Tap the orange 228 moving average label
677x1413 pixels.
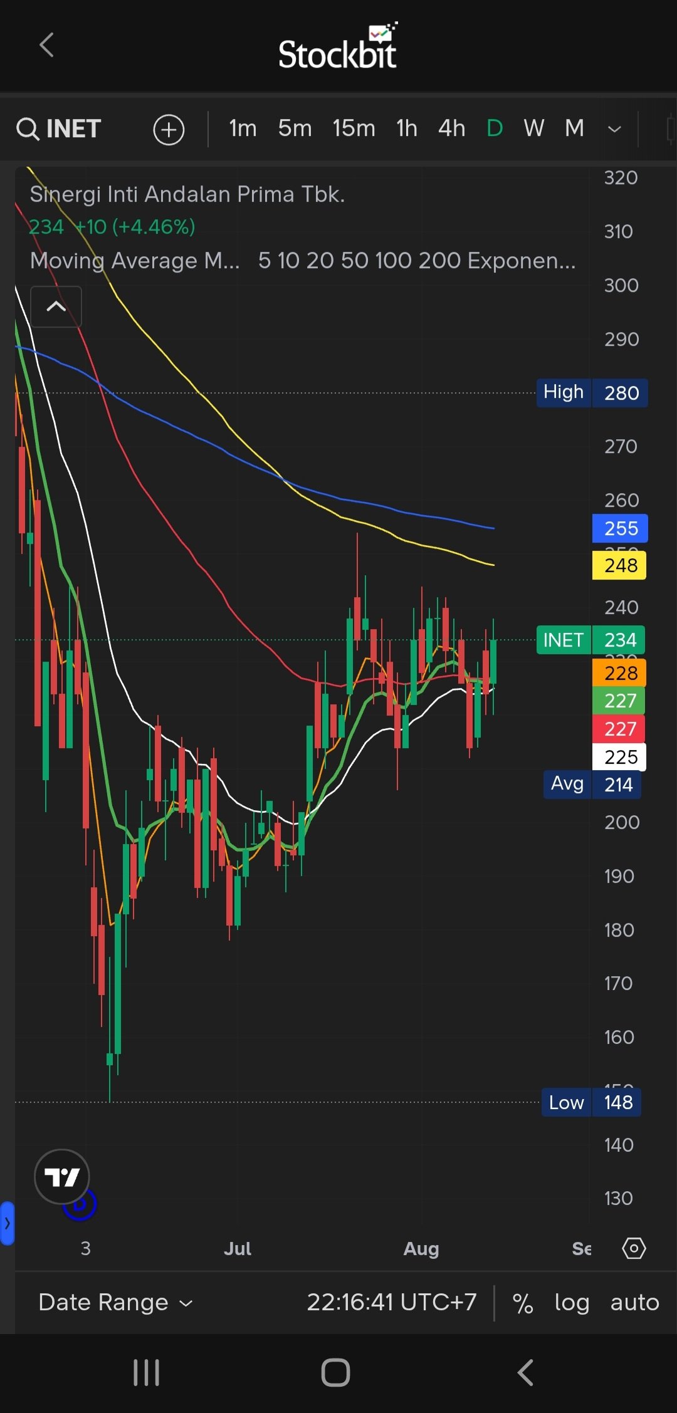(x=619, y=673)
